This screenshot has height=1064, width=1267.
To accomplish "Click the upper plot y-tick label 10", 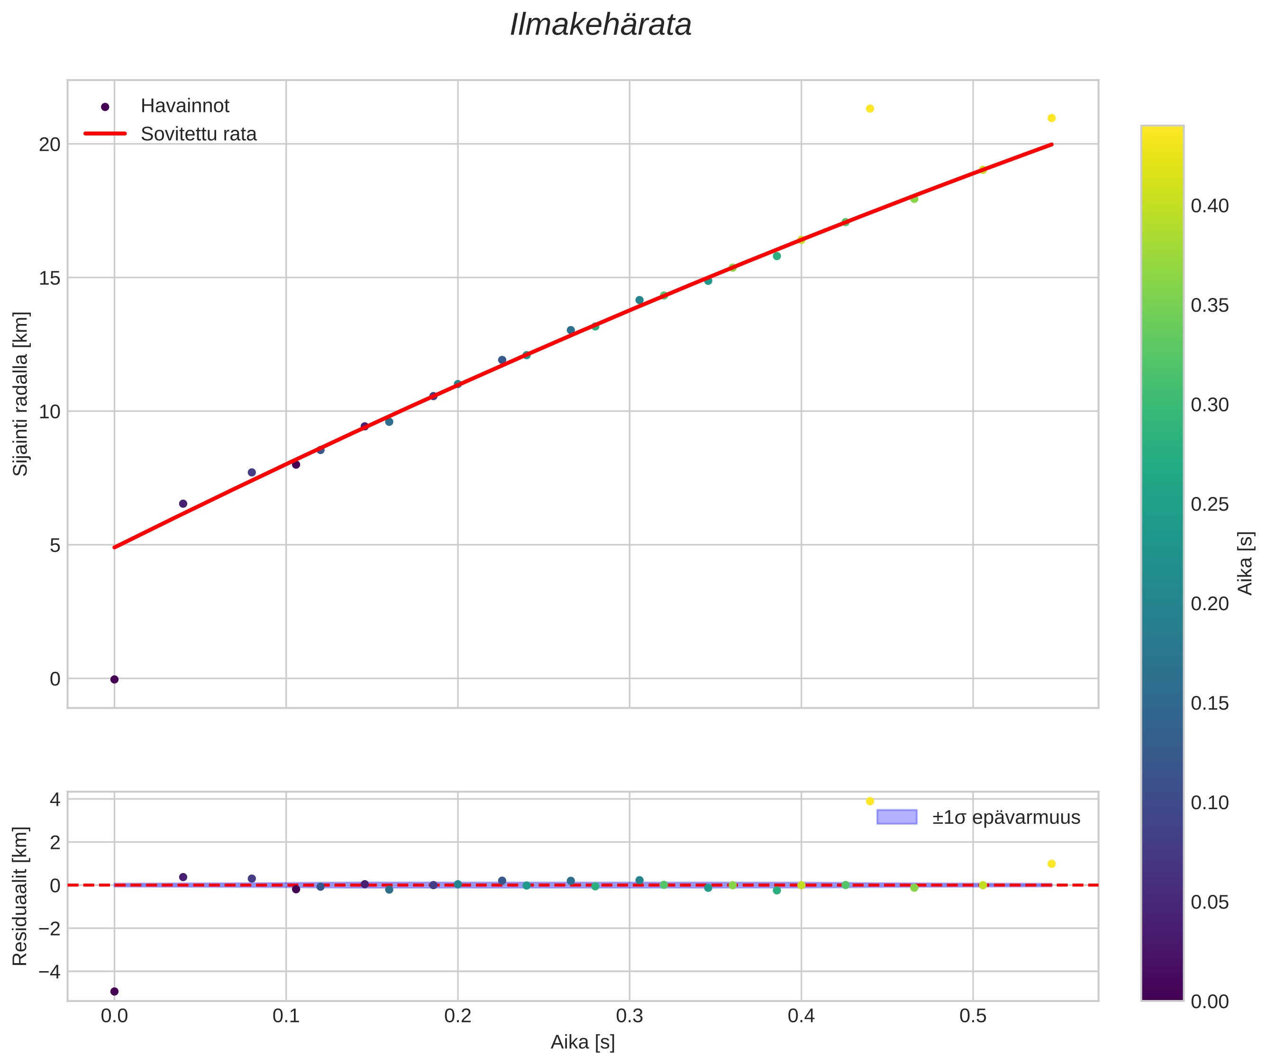I will [50, 412].
